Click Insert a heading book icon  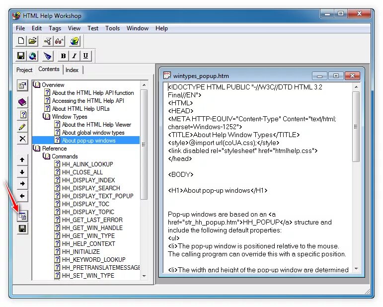22,102
